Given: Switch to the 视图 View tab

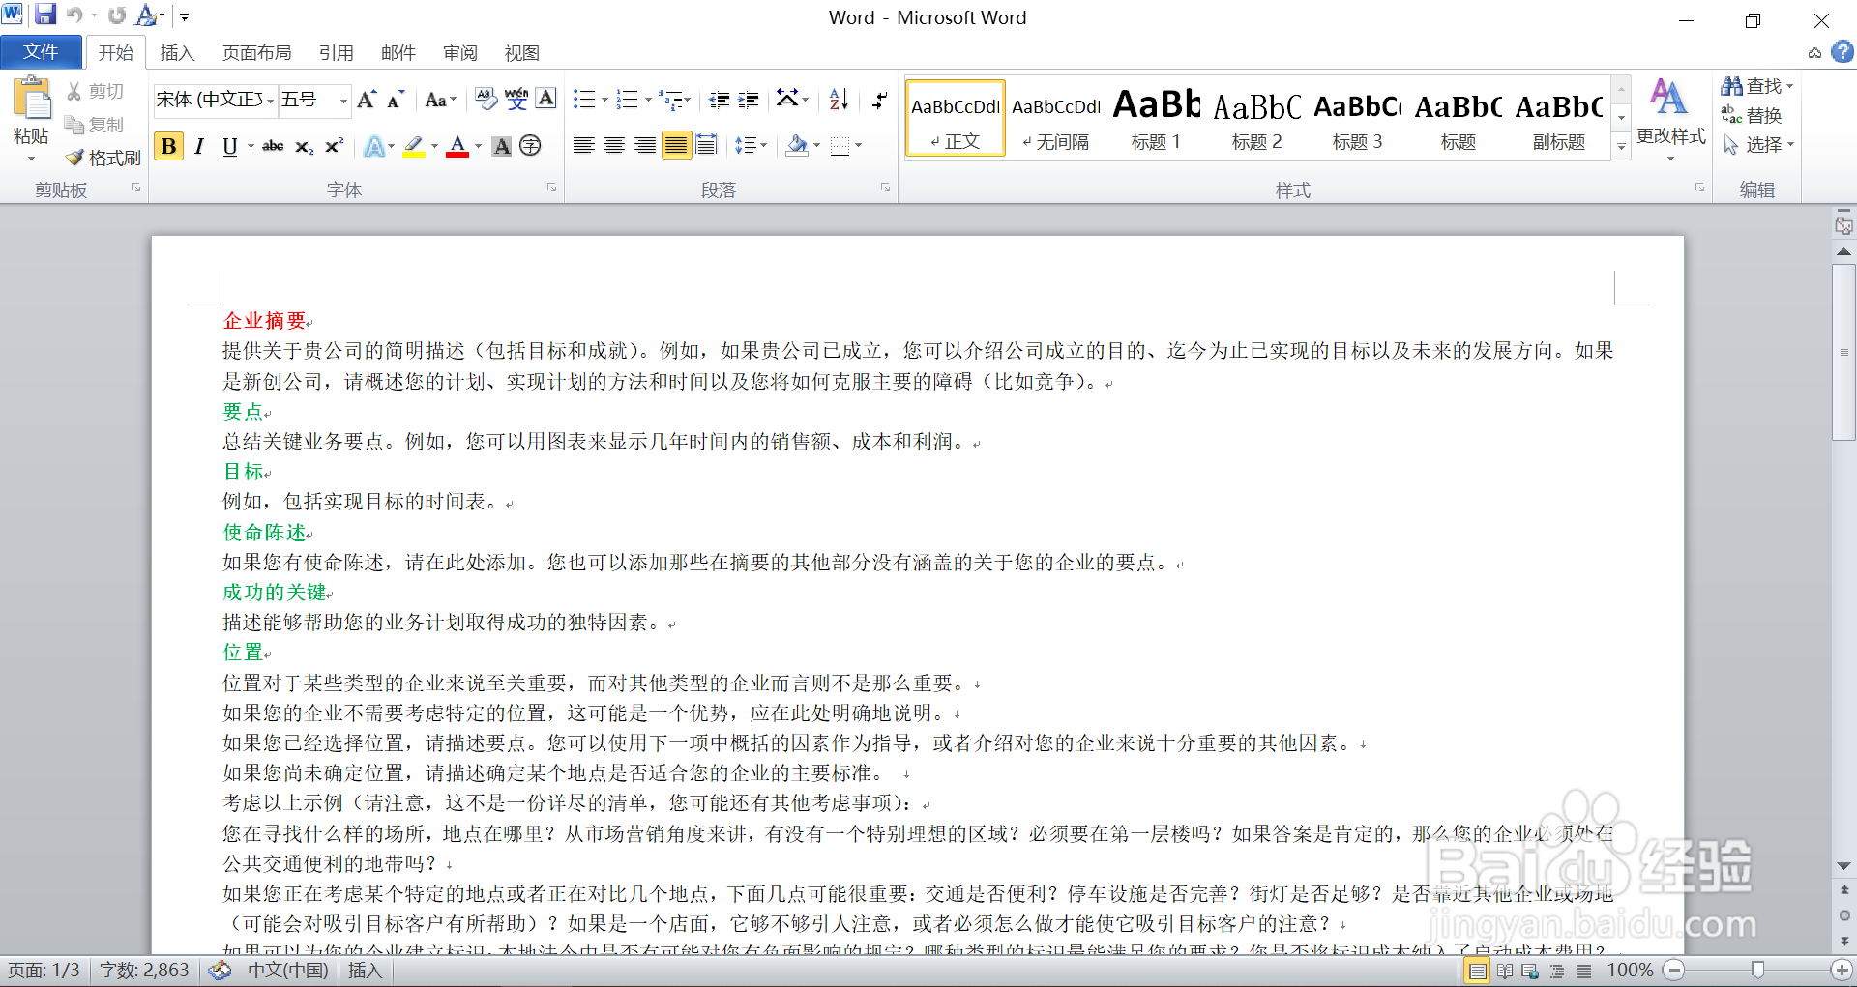Looking at the screenshot, I should click(x=521, y=52).
